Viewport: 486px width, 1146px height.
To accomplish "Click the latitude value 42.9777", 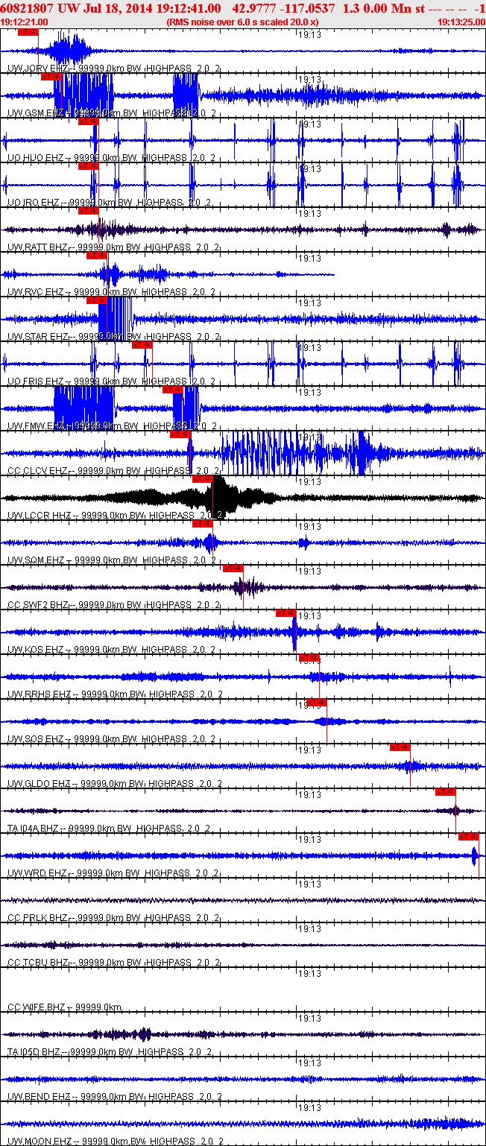I will [255, 7].
